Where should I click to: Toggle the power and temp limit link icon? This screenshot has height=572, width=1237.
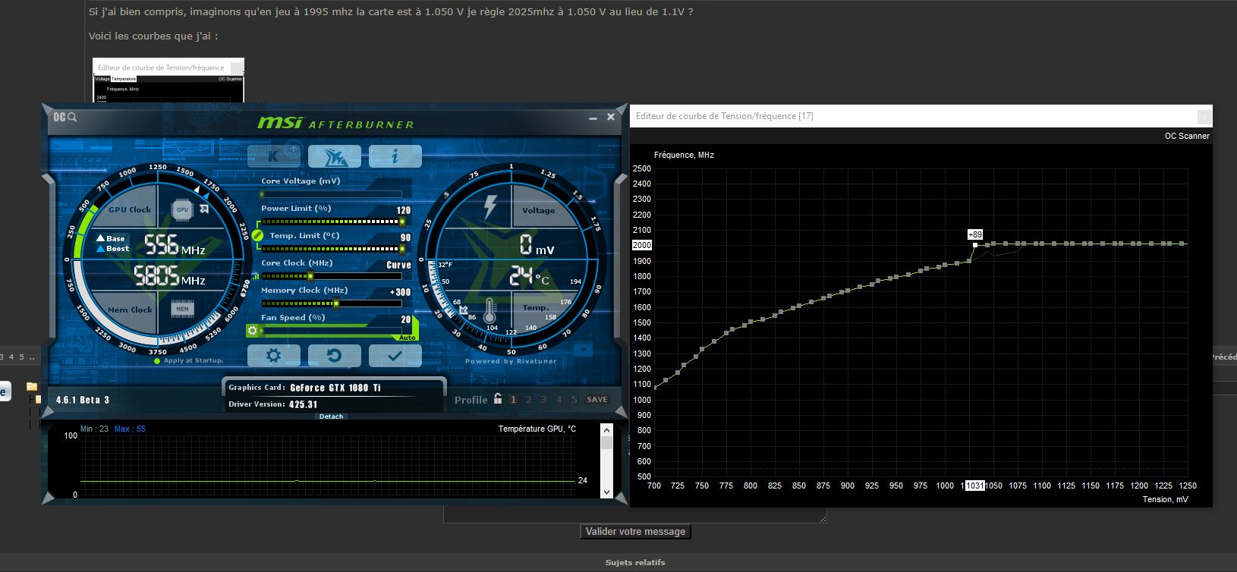257,235
